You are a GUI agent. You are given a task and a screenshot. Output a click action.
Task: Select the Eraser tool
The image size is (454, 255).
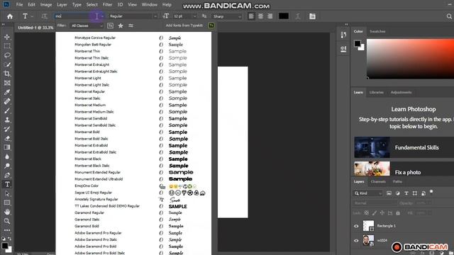click(7, 138)
